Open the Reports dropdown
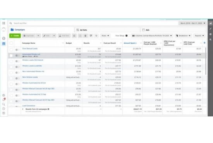Screen dimensions: 213x143 pyautogui.click(x=199, y=36)
